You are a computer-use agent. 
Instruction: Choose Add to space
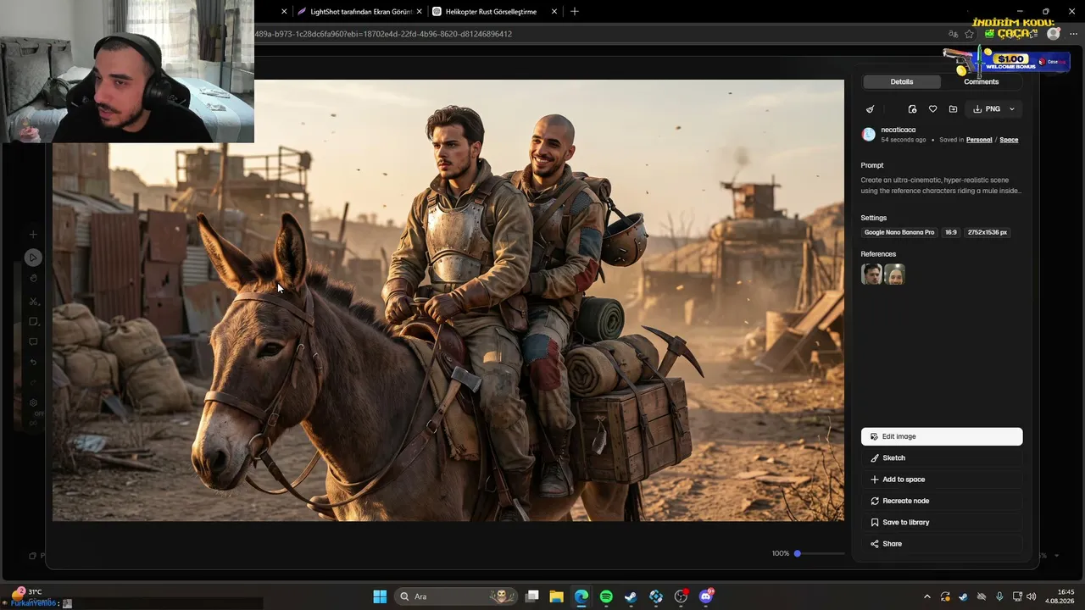click(x=942, y=480)
